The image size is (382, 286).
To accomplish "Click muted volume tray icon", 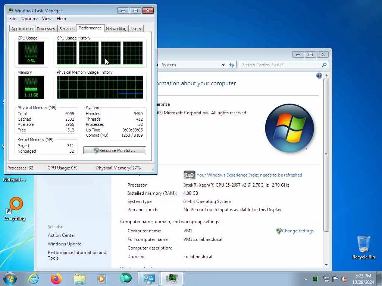I will (344, 279).
